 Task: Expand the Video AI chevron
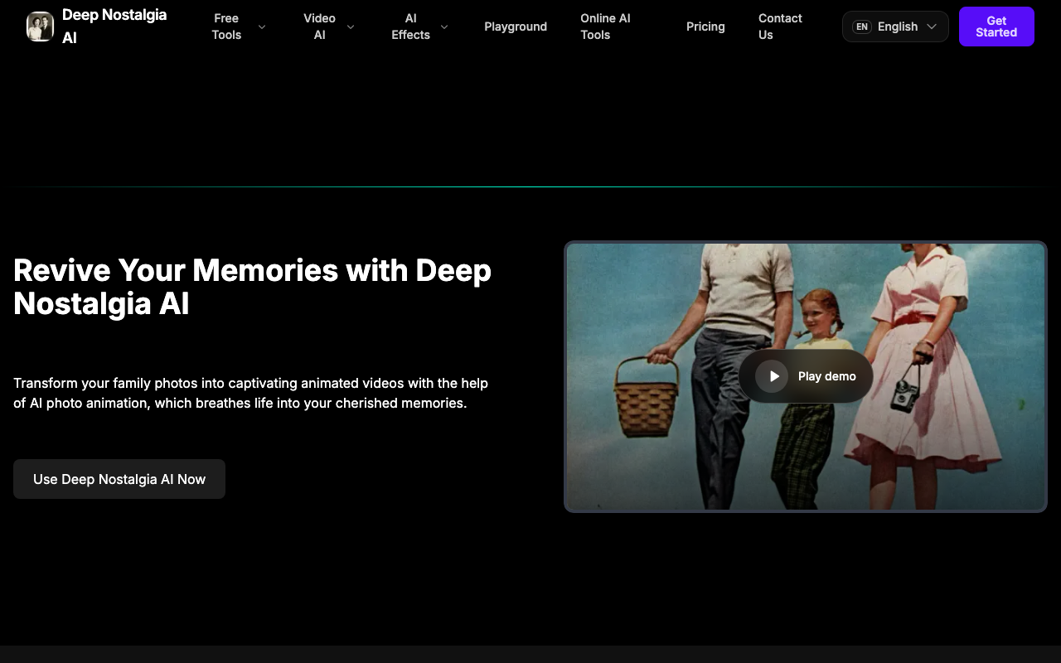tap(351, 27)
